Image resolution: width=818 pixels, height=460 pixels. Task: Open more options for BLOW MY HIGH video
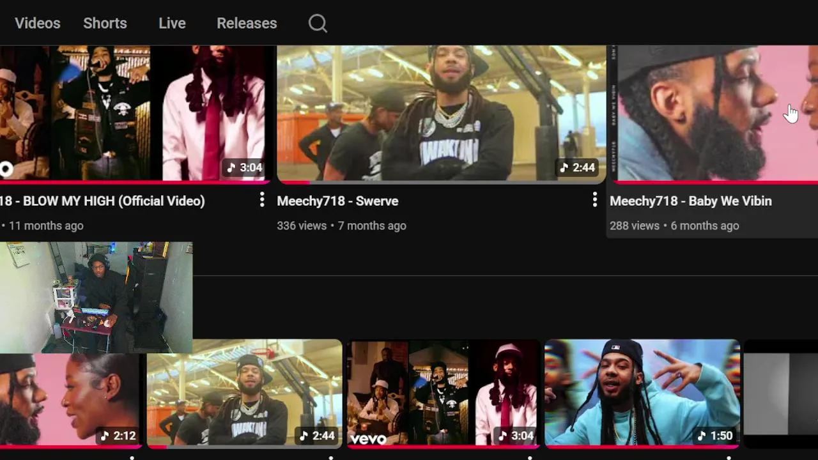(x=261, y=200)
